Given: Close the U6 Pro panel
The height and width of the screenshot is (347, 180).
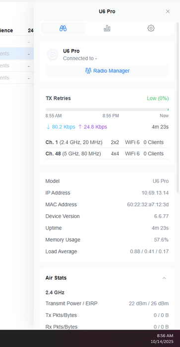Looking at the screenshot, I should click(168, 11).
